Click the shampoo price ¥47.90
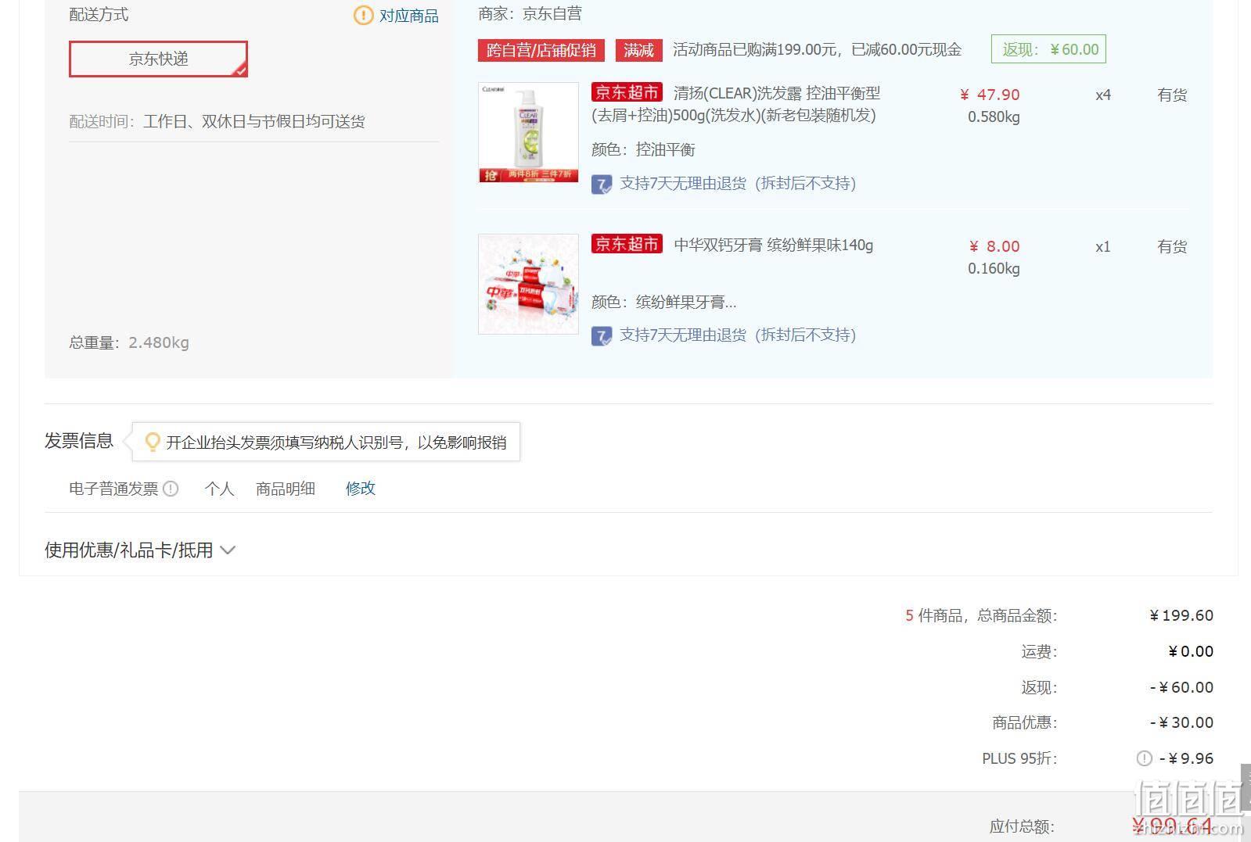1251x842 pixels. [990, 95]
